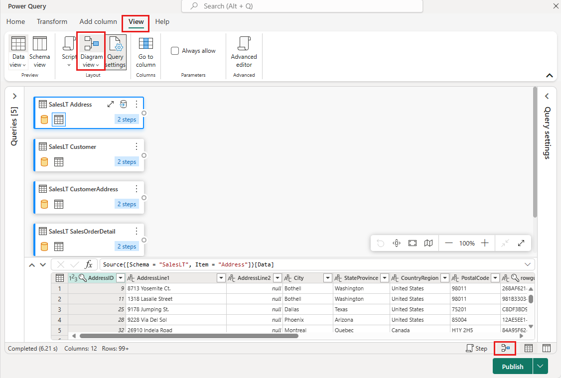Select the Navigation step in SalesLT CustomerAddress

(x=59, y=204)
